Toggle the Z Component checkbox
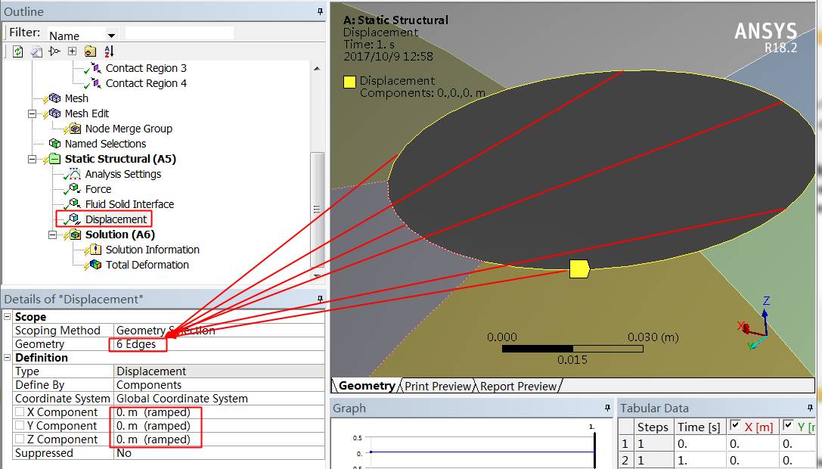Screen dimensions: 822x469 [x=20, y=439]
